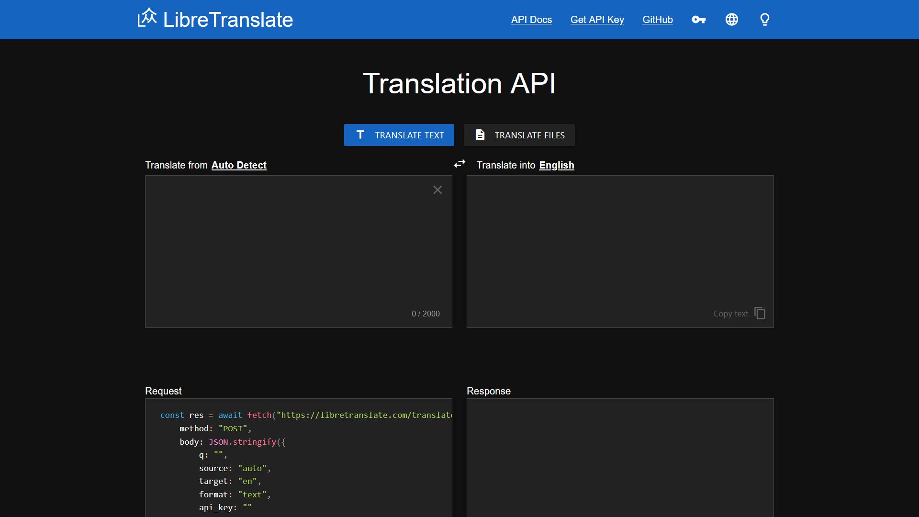Screen dimensions: 919x517
Task: Toggle text translation mode on
Action: (x=399, y=135)
